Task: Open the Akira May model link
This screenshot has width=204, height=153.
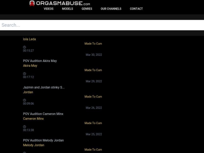Action: point(30,66)
